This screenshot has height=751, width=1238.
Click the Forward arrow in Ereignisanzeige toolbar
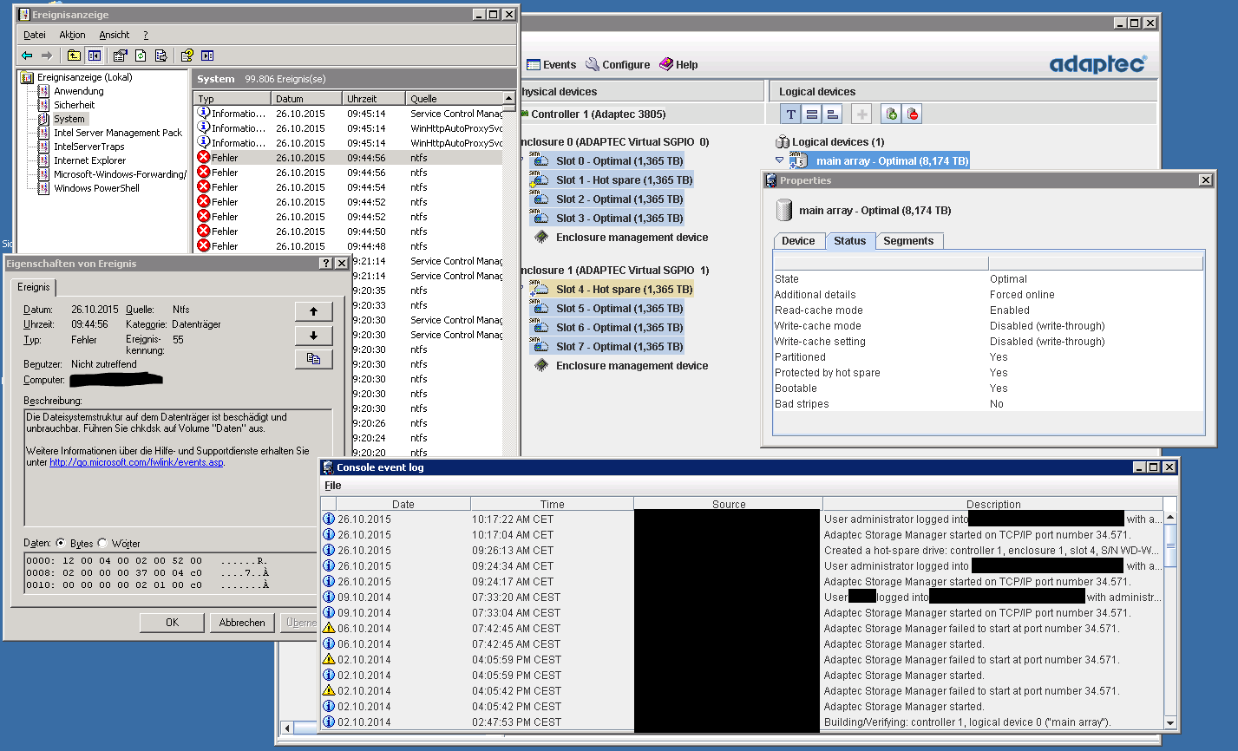(x=47, y=56)
